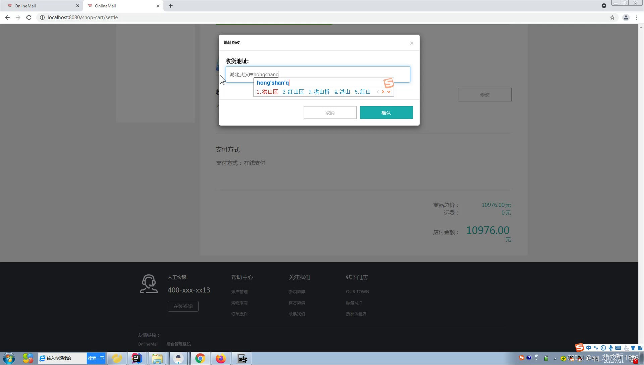Viewport: 644px width, 365px height.
Task: Open 官方微信 footer link
Action: [297, 303]
